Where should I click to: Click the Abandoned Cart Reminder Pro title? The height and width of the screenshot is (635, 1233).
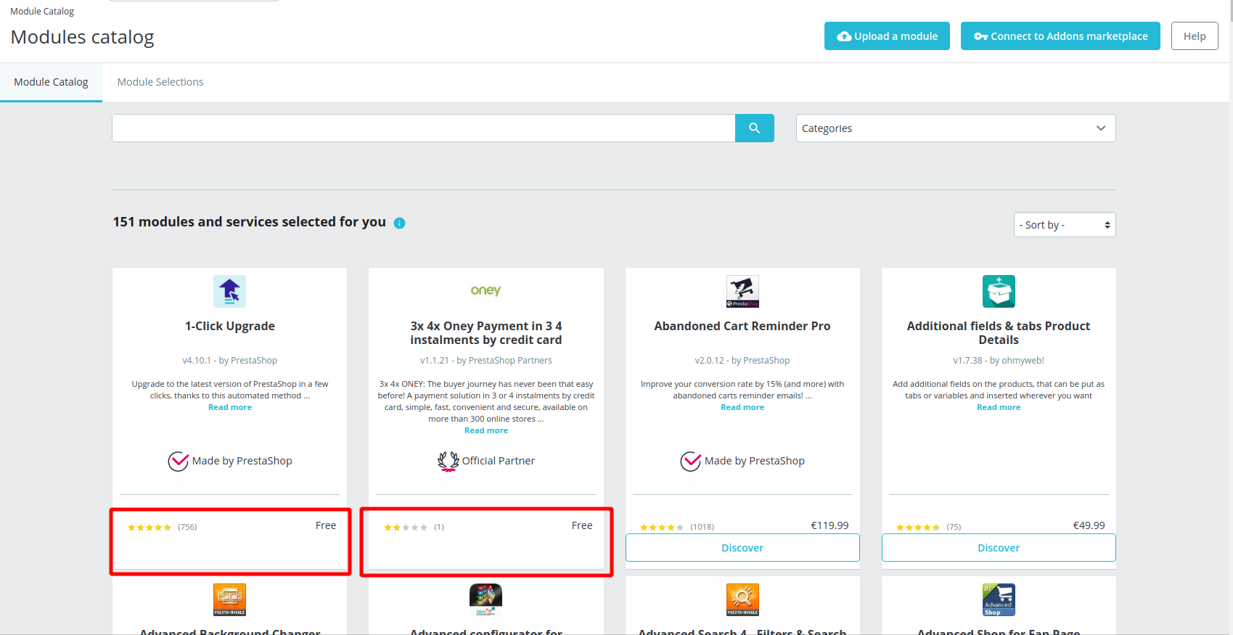click(x=742, y=327)
